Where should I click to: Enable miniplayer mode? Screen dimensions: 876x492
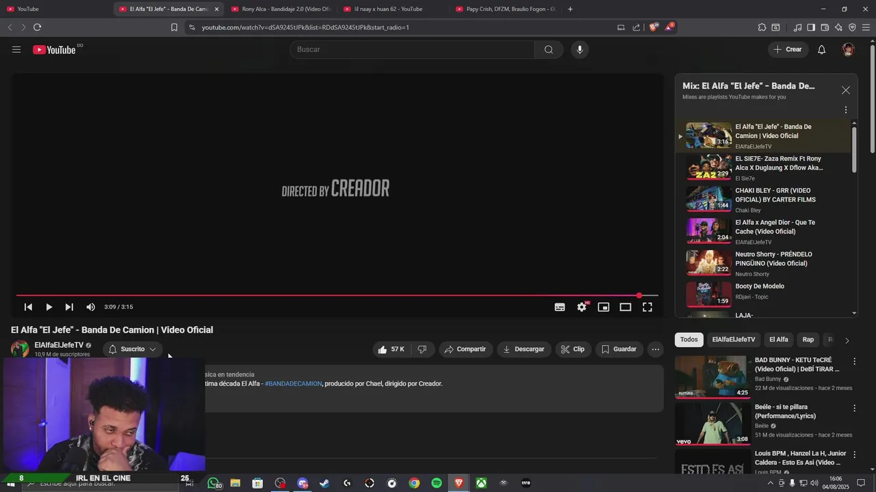(x=604, y=307)
